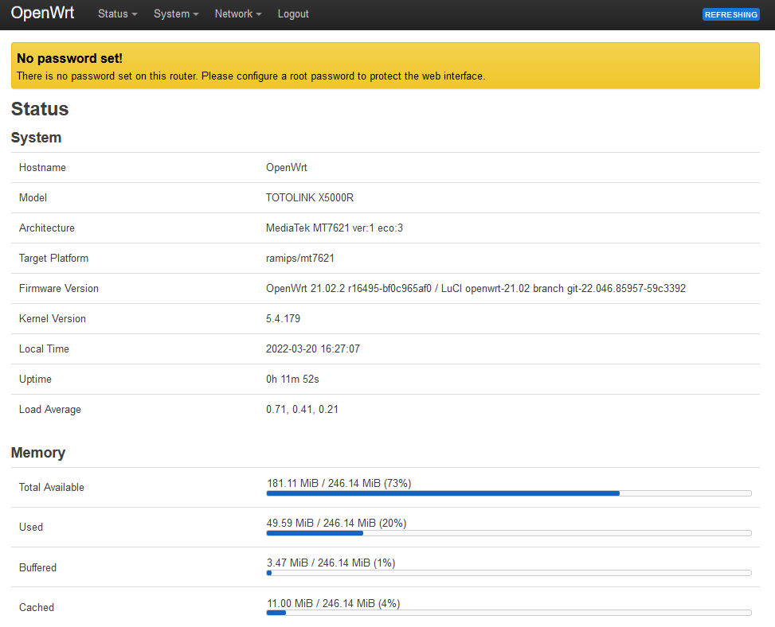Screen dimensions: 775x627
Task: Click the hostname value OpenWrt
Action: click(287, 167)
